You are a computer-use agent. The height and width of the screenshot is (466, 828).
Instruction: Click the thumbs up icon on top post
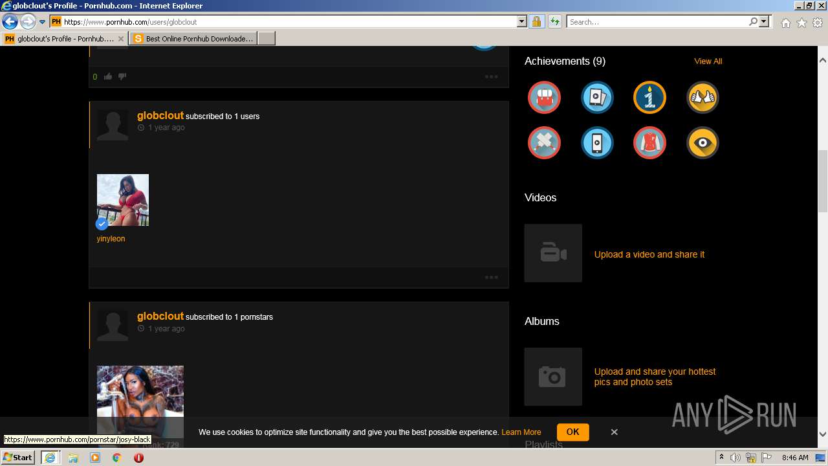coord(108,76)
